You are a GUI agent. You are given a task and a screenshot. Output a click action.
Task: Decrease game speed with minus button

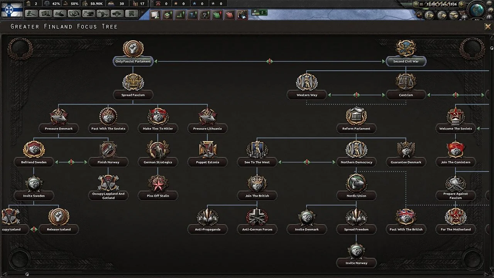[x=416, y=4]
